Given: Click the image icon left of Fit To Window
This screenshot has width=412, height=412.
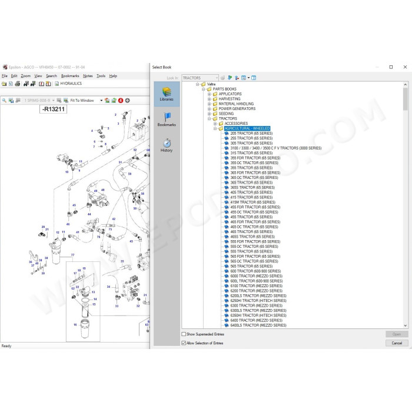Looking at the screenshot, I should [66, 101].
